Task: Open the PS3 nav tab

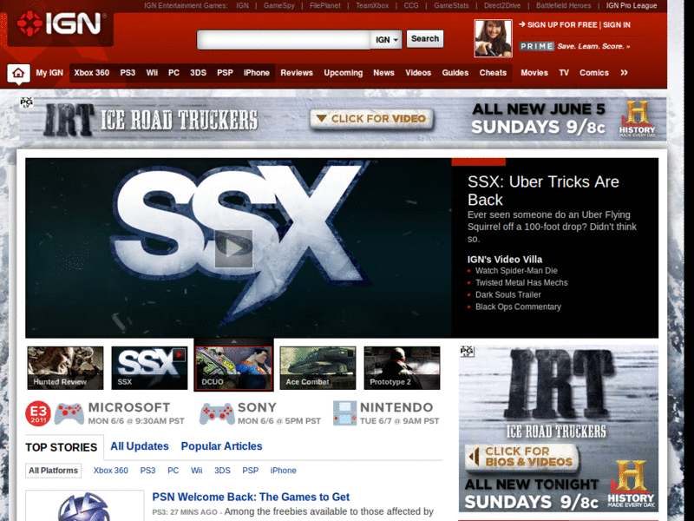Action: [x=128, y=73]
